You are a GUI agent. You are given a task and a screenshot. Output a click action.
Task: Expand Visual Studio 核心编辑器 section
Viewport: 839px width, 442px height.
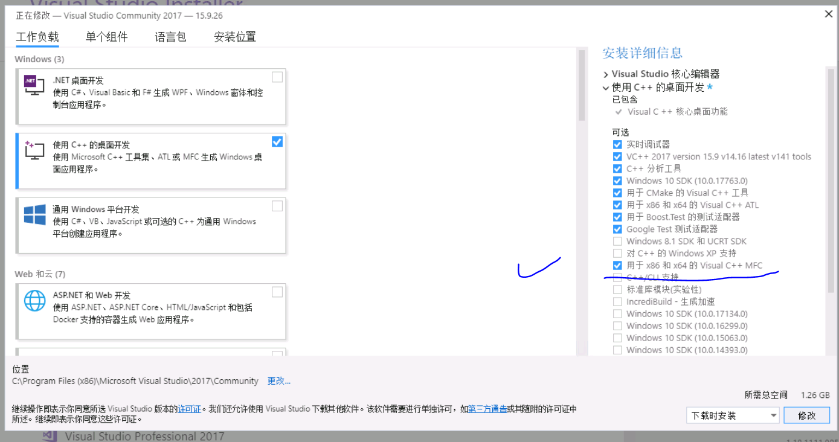click(606, 74)
